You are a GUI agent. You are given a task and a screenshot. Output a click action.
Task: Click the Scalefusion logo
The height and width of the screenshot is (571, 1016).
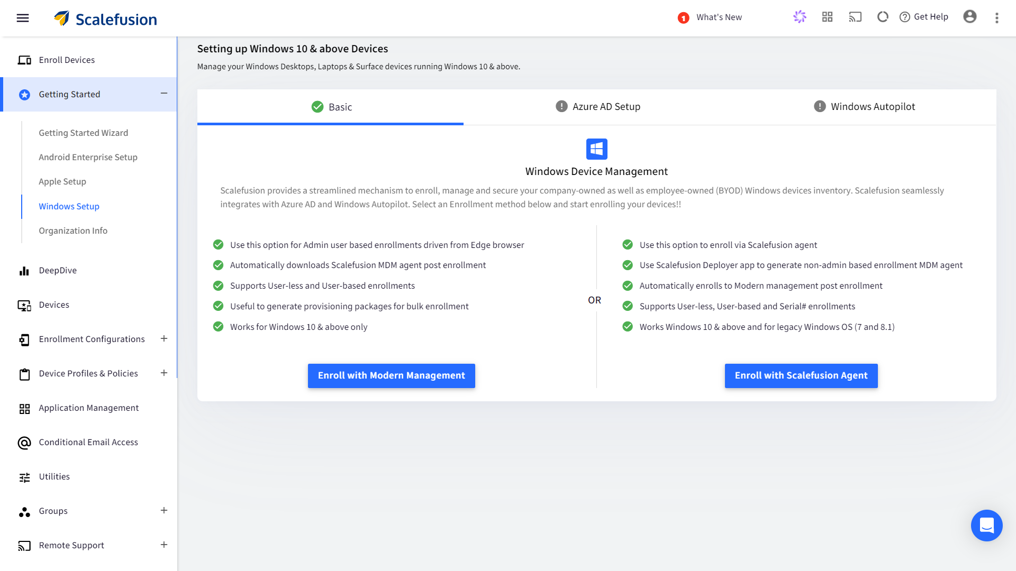point(105,19)
